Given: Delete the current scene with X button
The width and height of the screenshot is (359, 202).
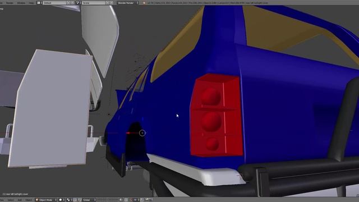Looking at the screenshot, I should [112, 3].
